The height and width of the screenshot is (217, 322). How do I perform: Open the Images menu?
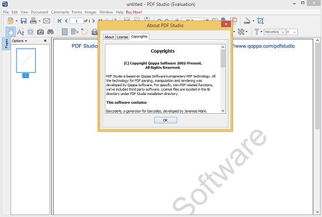coord(91,12)
